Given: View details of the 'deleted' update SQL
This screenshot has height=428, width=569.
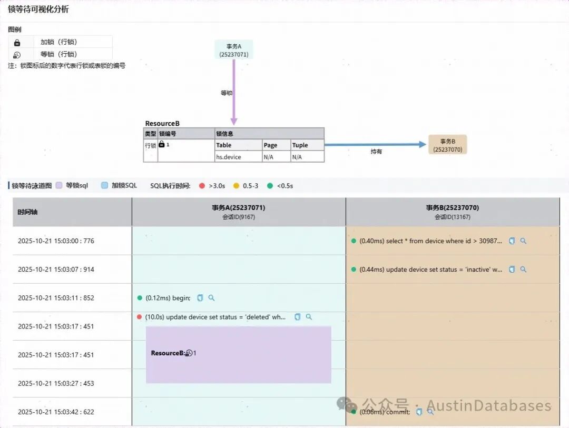Looking at the screenshot, I should 309,316.
